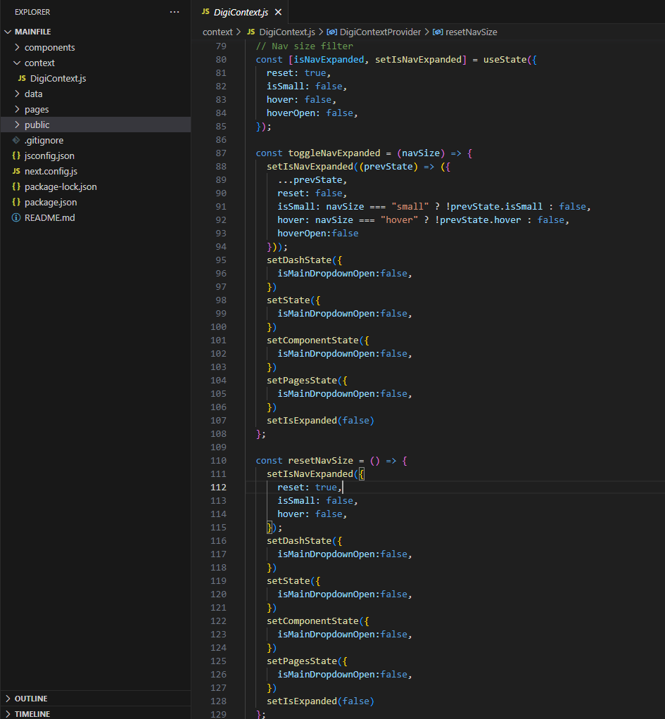Open package.json file
Viewport: 665px width, 719px height.
point(51,203)
